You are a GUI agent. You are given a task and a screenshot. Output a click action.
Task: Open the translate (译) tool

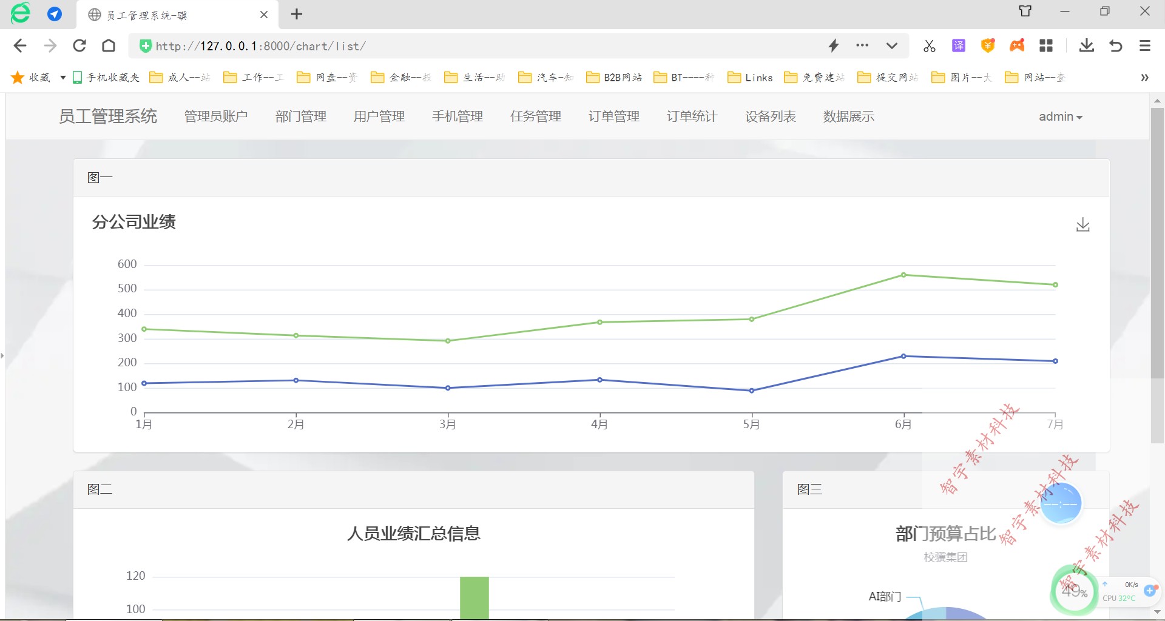pyautogui.click(x=959, y=45)
